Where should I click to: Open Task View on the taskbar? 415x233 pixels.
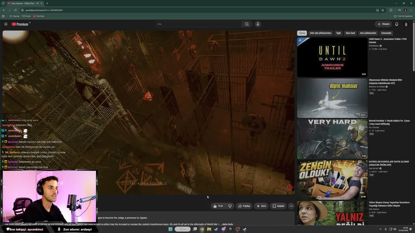pyautogui.click(x=195, y=229)
